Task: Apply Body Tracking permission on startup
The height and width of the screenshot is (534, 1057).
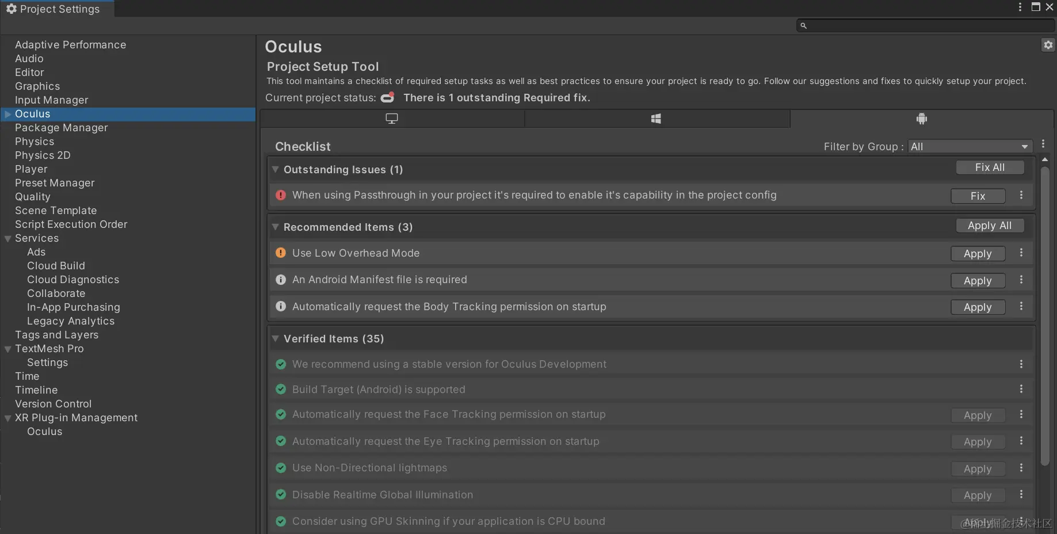Action: pos(978,307)
